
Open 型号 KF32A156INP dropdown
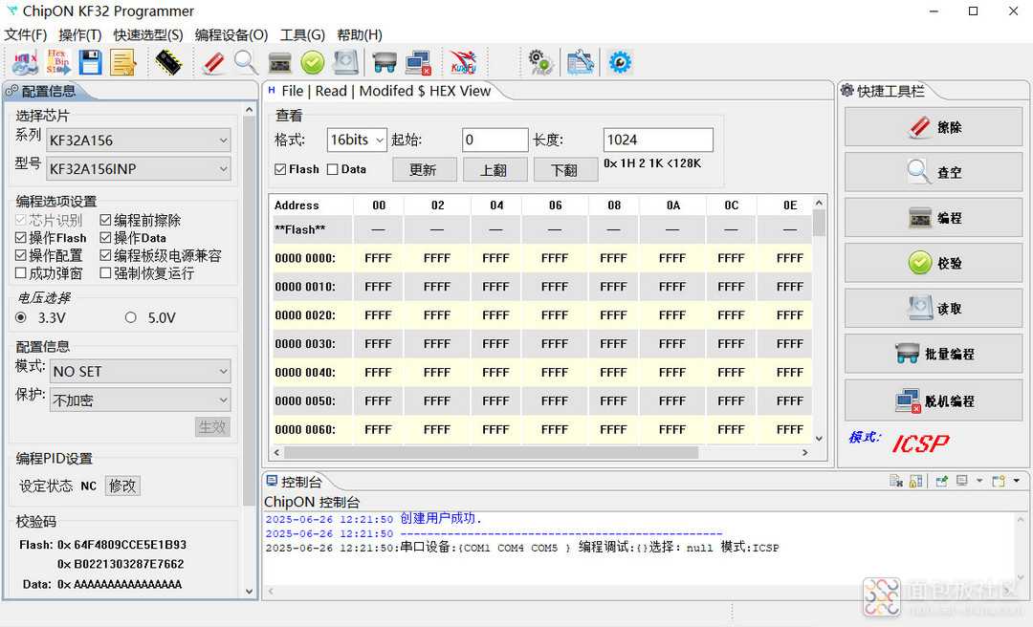click(x=139, y=168)
